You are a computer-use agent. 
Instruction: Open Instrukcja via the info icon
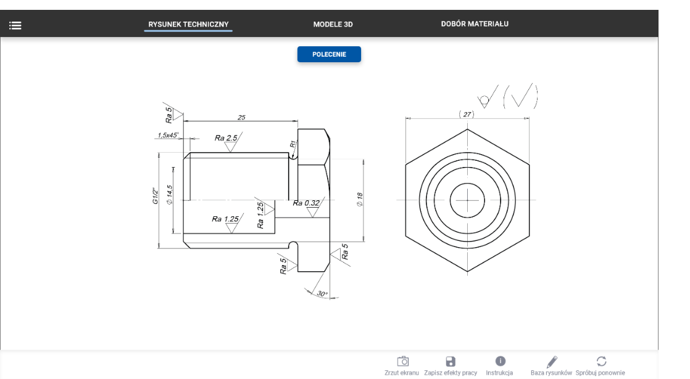click(500, 361)
